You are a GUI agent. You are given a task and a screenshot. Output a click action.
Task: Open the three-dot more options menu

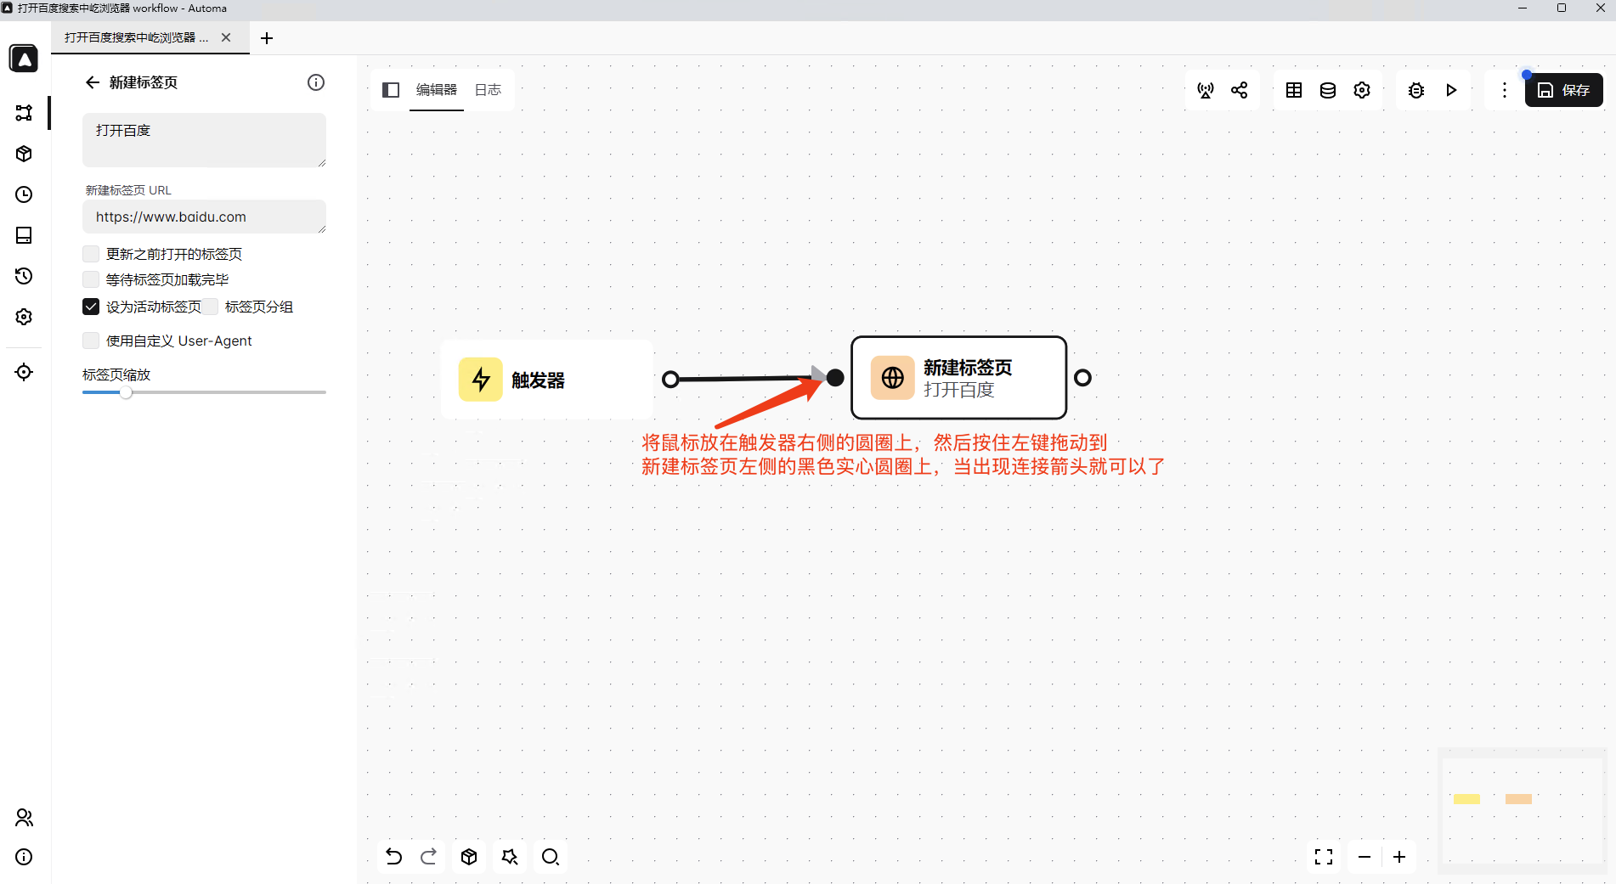(1504, 90)
